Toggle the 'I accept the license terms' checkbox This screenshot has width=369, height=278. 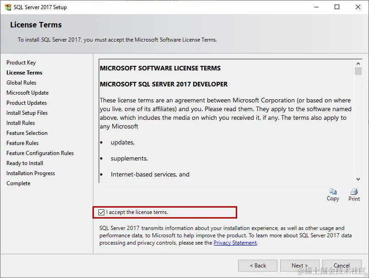coord(102,212)
